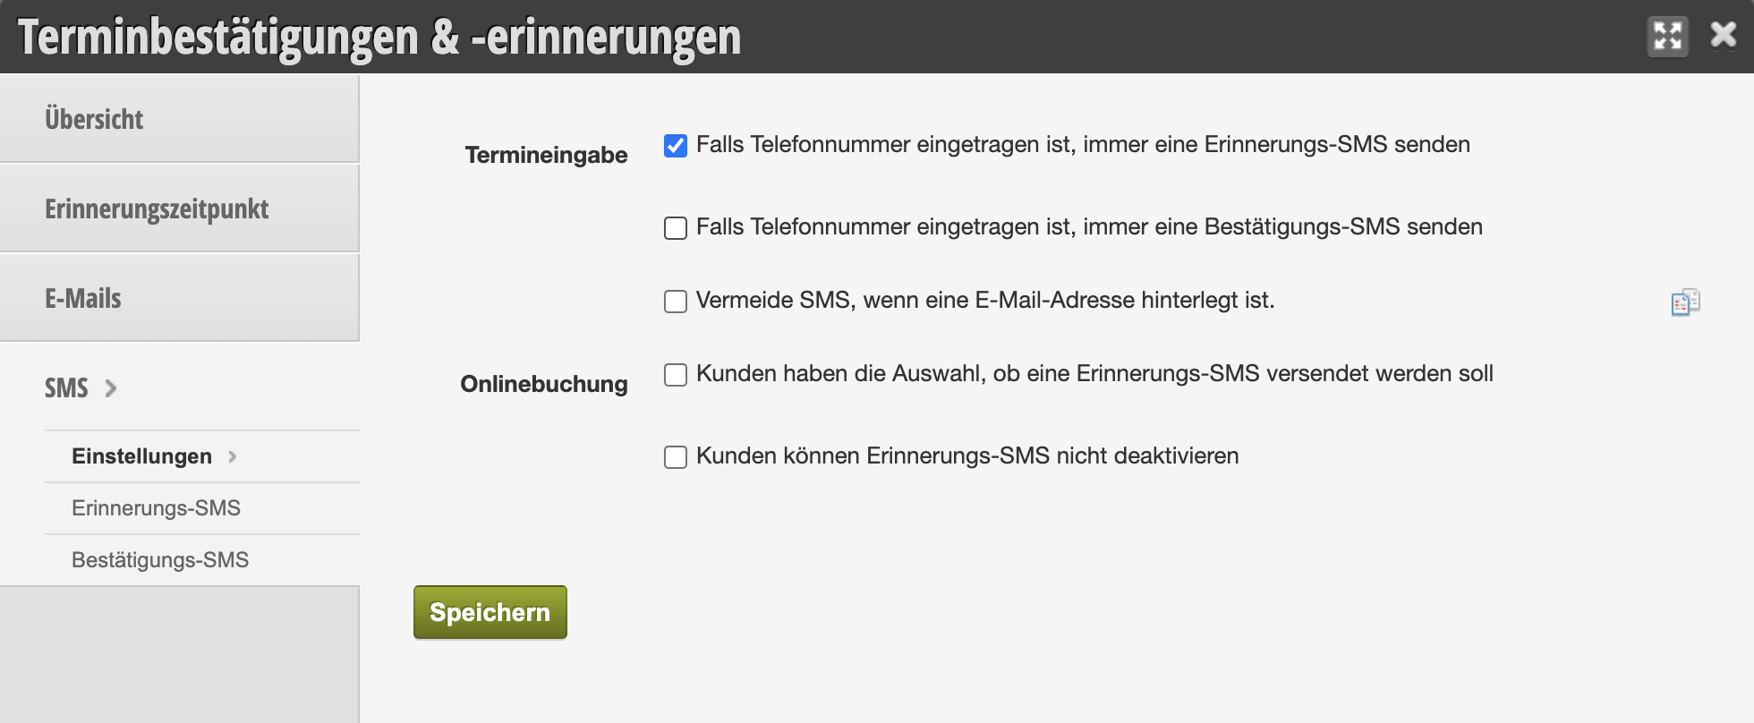This screenshot has width=1754, height=723.
Task: Enable always send Bestätigungs-SMS checkbox
Action: pos(676,228)
